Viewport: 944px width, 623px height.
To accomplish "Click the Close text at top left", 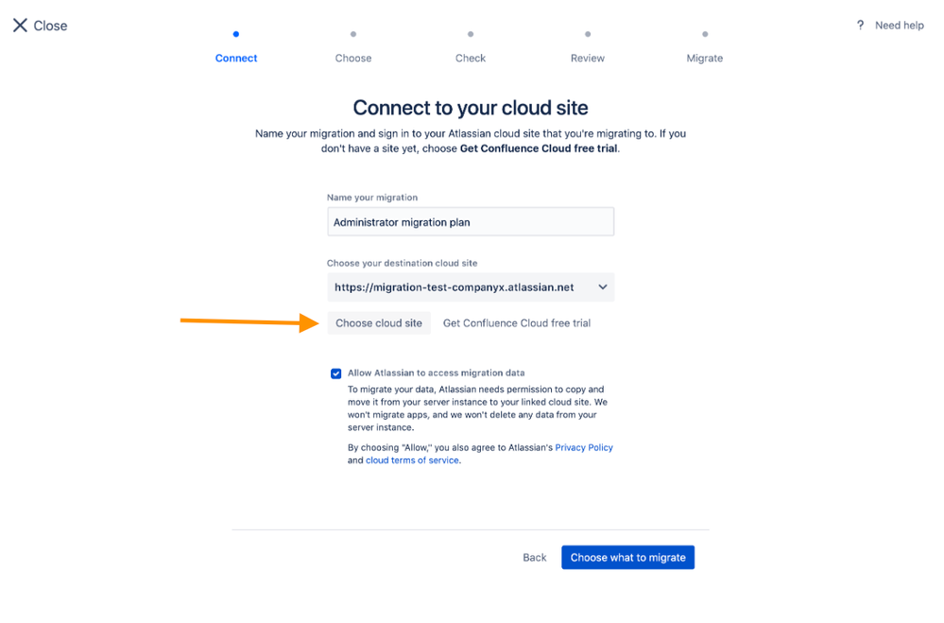I will click(x=51, y=26).
